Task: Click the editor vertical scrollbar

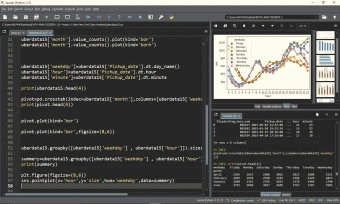Action: [206, 134]
